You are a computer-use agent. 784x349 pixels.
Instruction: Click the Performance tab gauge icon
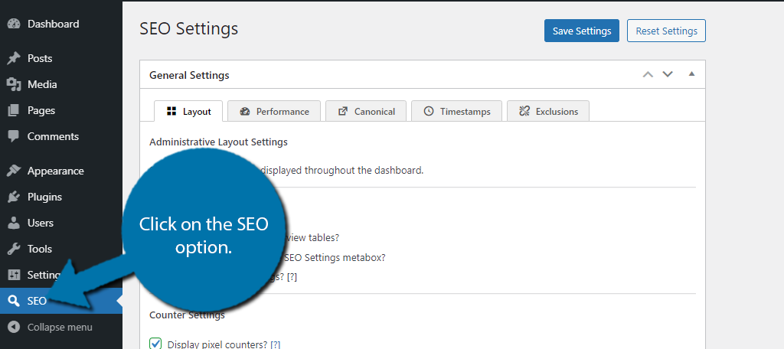pos(244,112)
